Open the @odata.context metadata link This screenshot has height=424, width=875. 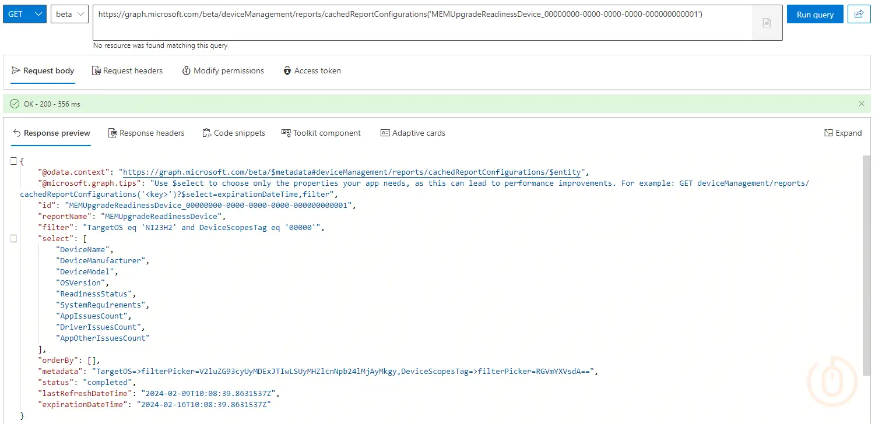click(352, 172)
